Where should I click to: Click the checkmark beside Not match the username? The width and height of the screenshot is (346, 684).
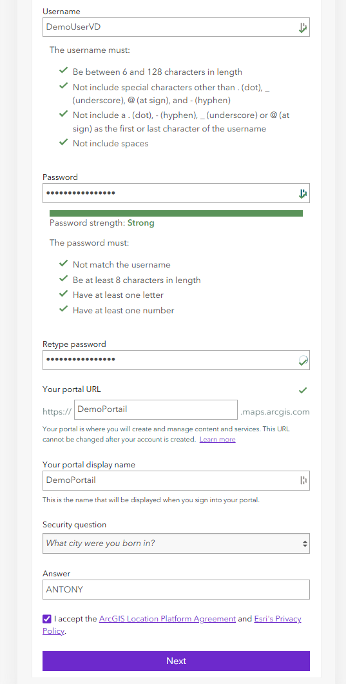tap(64, 264)
